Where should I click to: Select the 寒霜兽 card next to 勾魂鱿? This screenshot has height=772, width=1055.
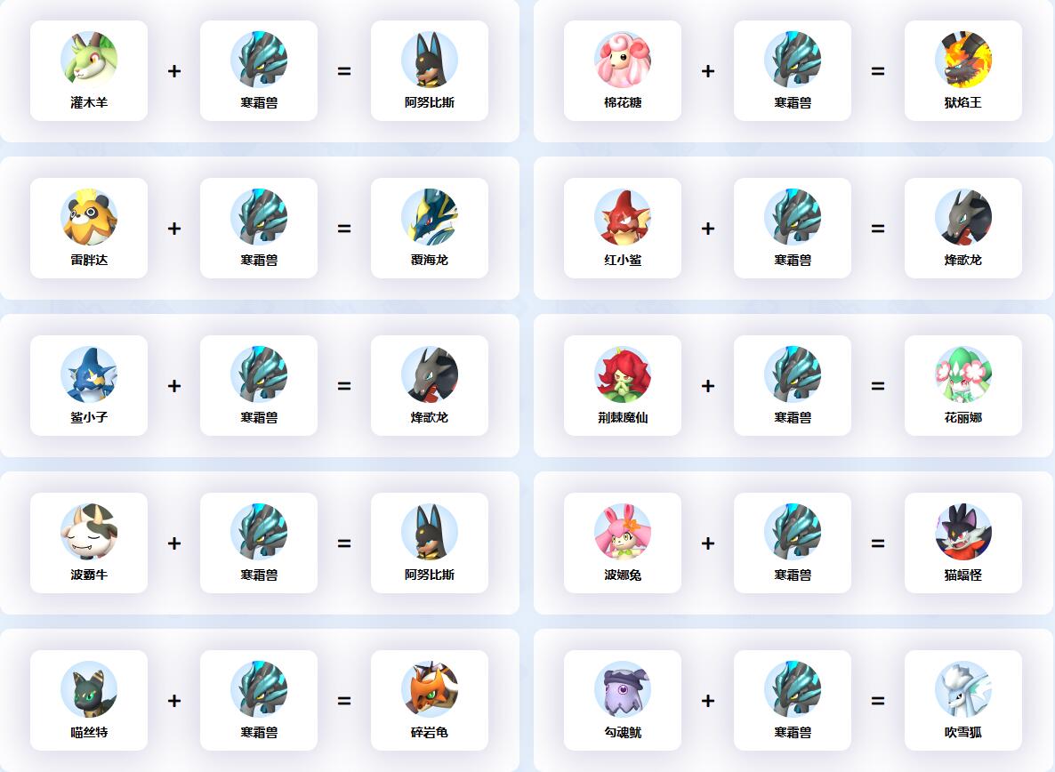point(793,700)
